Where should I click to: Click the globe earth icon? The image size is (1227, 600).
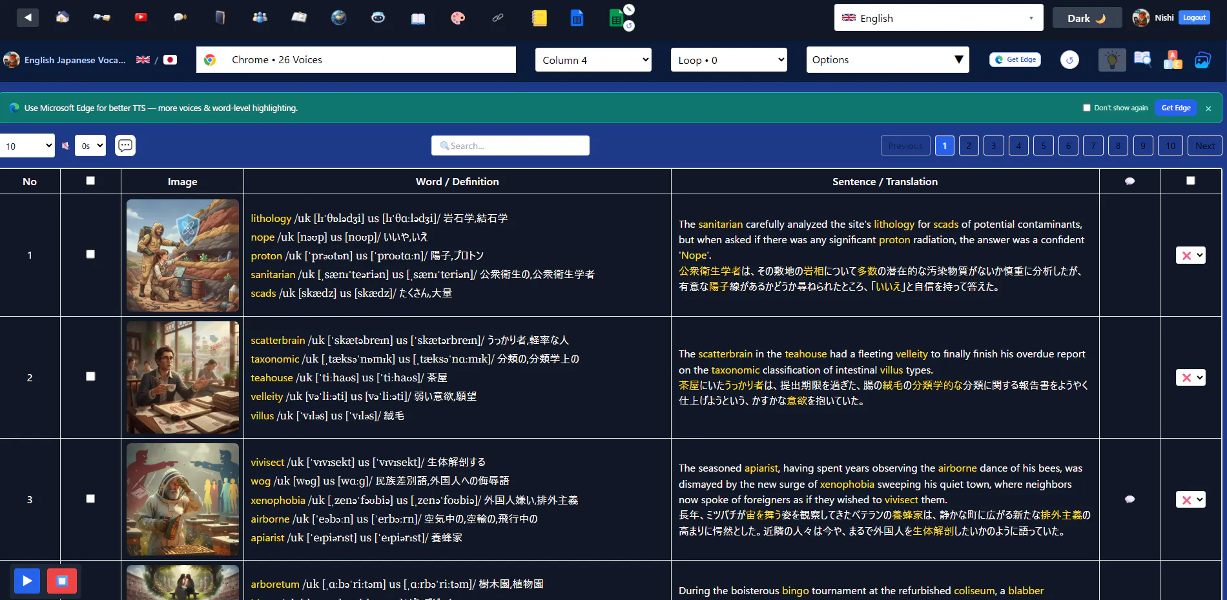click(338, 17)
